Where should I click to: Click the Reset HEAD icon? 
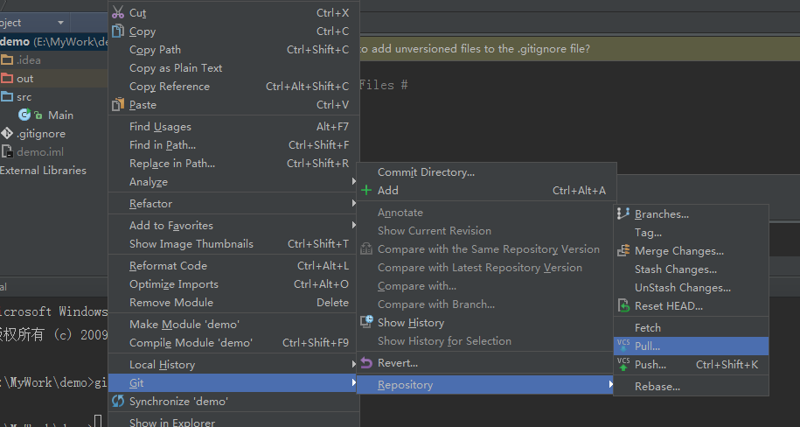coord(623,305)
